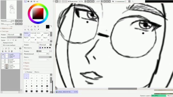The height and width of the screenshot is (97, 173).
Task: Select the softest Жесткость edge shape
Action: click(x=40, y=48)
